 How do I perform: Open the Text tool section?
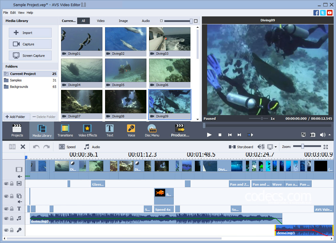click(110, 130)
